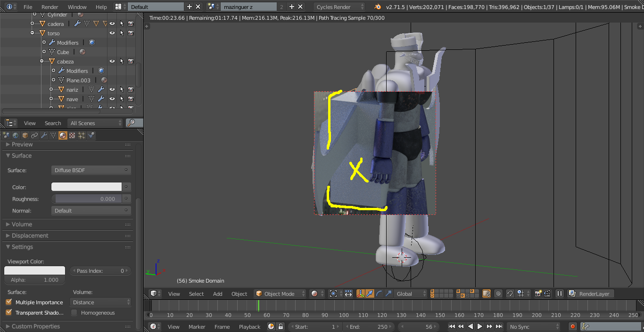Click the Diffuse BSDF material icon on Cube
This screenshot has width=644, height=332.
[83, 52]
